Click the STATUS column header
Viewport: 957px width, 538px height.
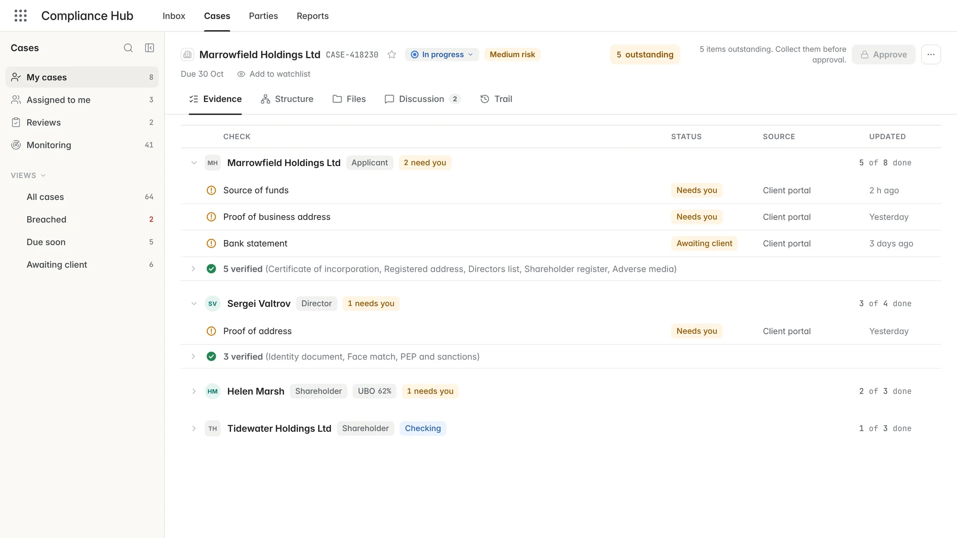point(686,137)
